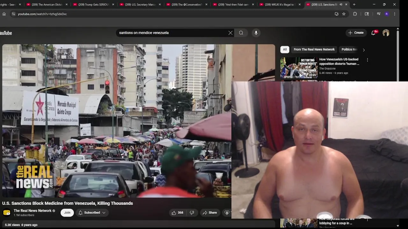
Task: Open the notifications bell
Action: (373, 33)
